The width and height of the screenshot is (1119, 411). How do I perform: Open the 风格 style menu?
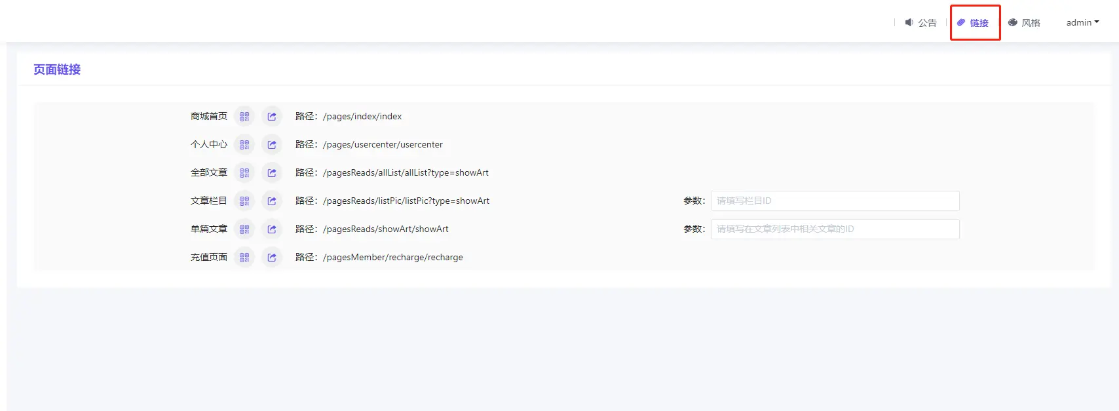click(x=1025, y=23)
